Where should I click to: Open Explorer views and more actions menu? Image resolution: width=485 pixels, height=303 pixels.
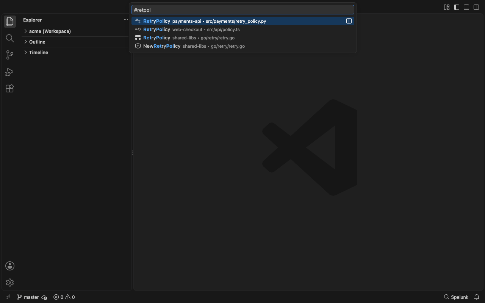tap(126, 20)
